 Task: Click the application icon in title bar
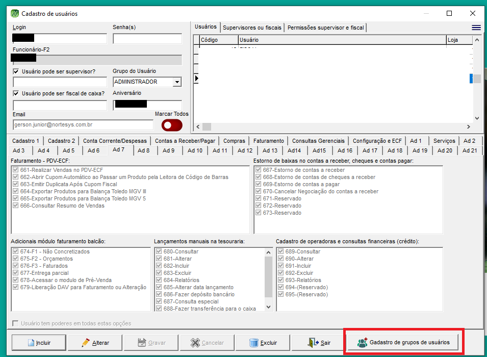tap(15, 14)
